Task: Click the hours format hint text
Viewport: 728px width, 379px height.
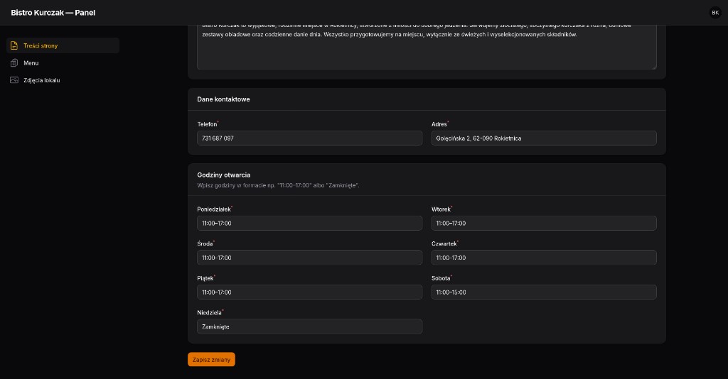Action: tap(278, 185)
